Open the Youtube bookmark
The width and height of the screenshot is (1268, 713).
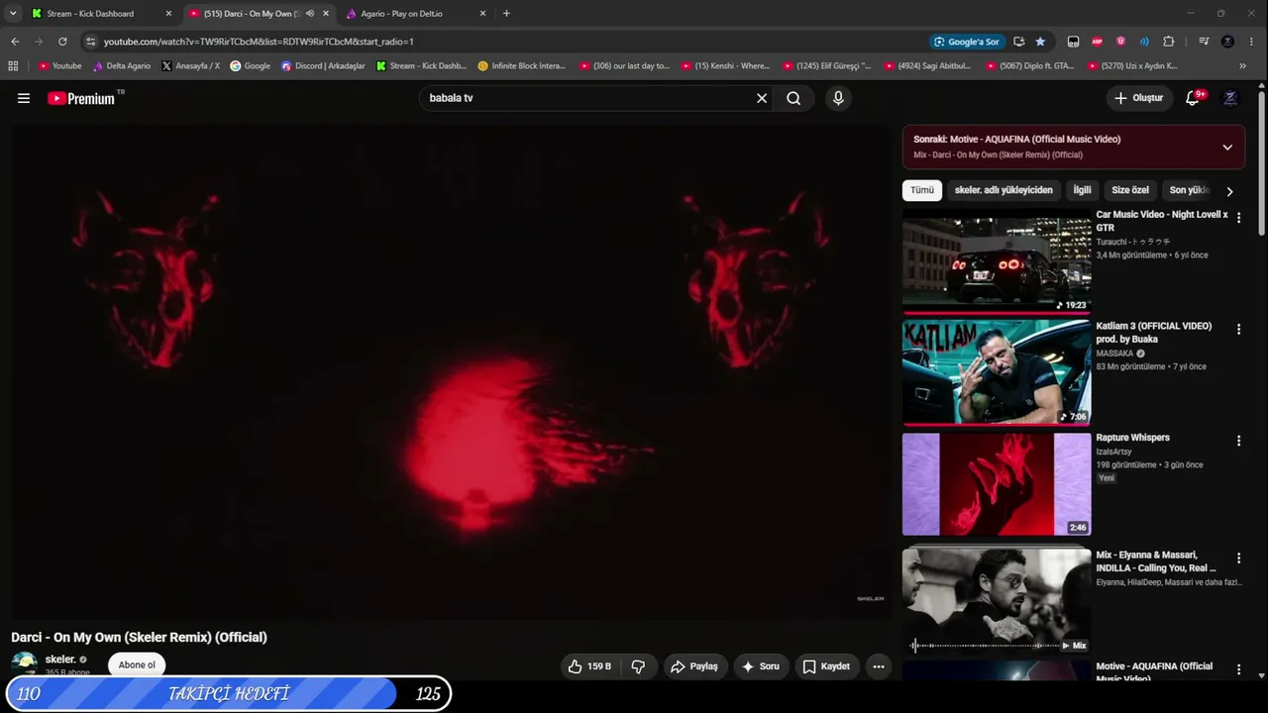tap(59, 66)
